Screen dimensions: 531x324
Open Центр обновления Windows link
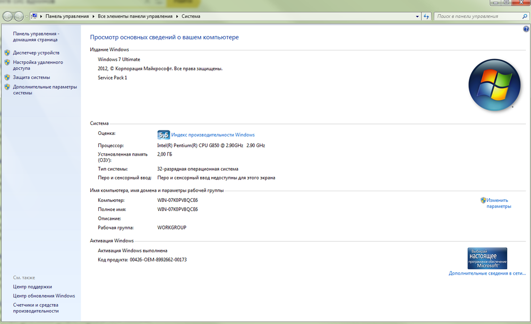point(44,296)
